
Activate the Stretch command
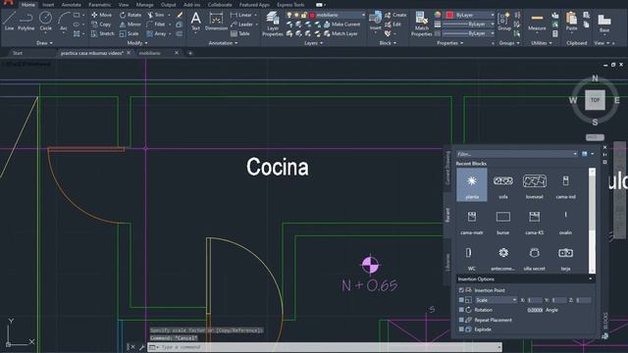tap(102, 34)
